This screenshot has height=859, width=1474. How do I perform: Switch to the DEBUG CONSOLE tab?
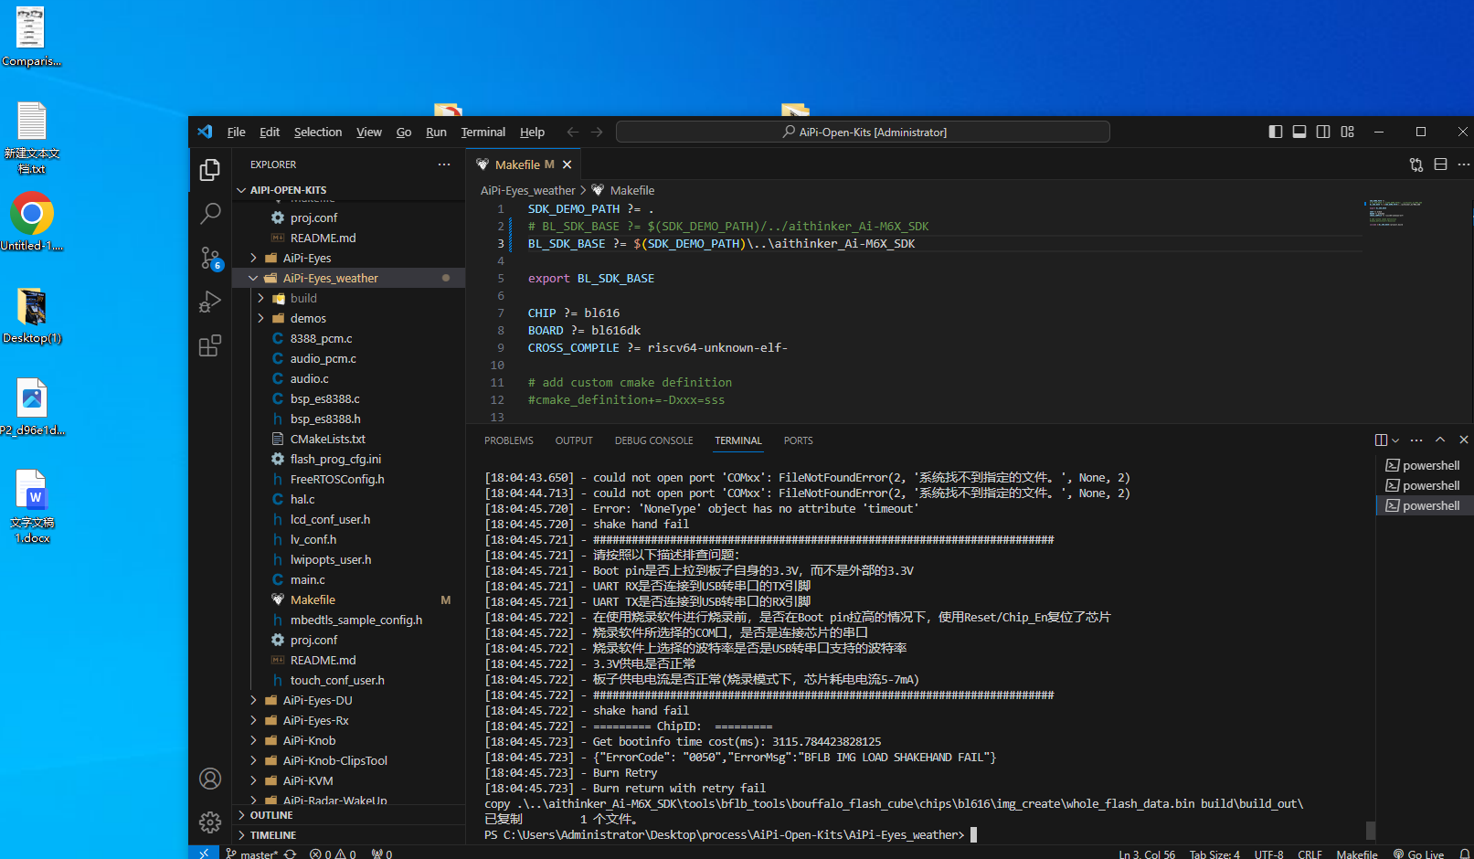(x=653, y=440)
